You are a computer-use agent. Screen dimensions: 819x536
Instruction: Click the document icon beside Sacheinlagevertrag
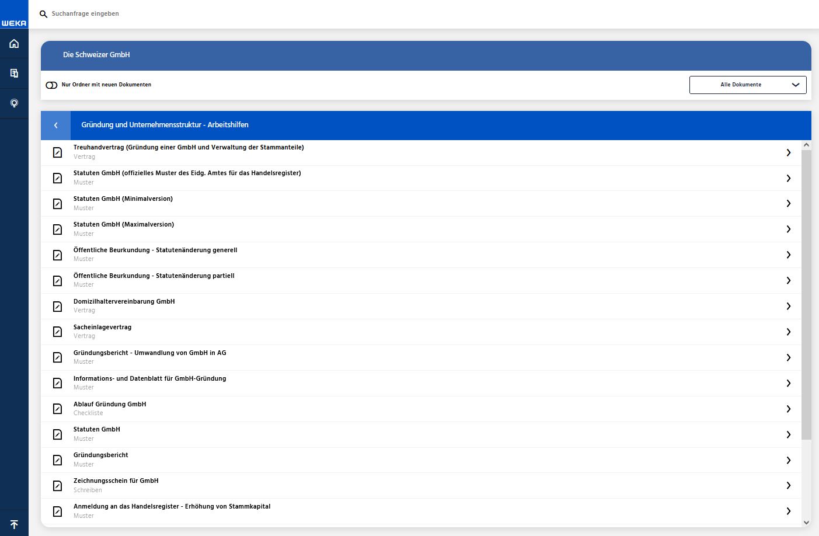click(58, 332)
